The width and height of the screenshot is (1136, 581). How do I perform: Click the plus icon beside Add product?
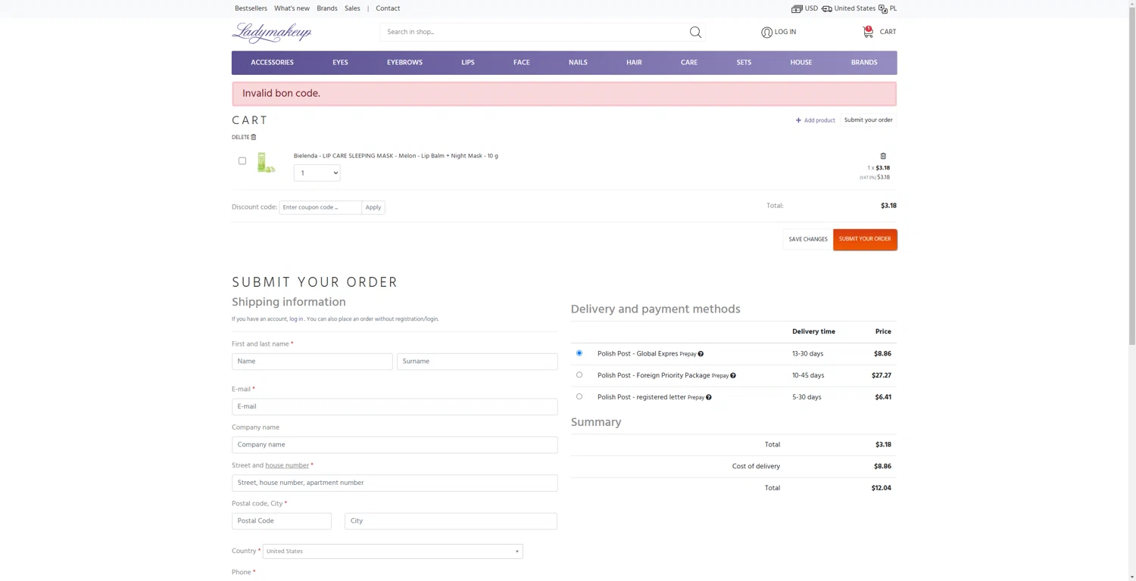tap(798, 120)
